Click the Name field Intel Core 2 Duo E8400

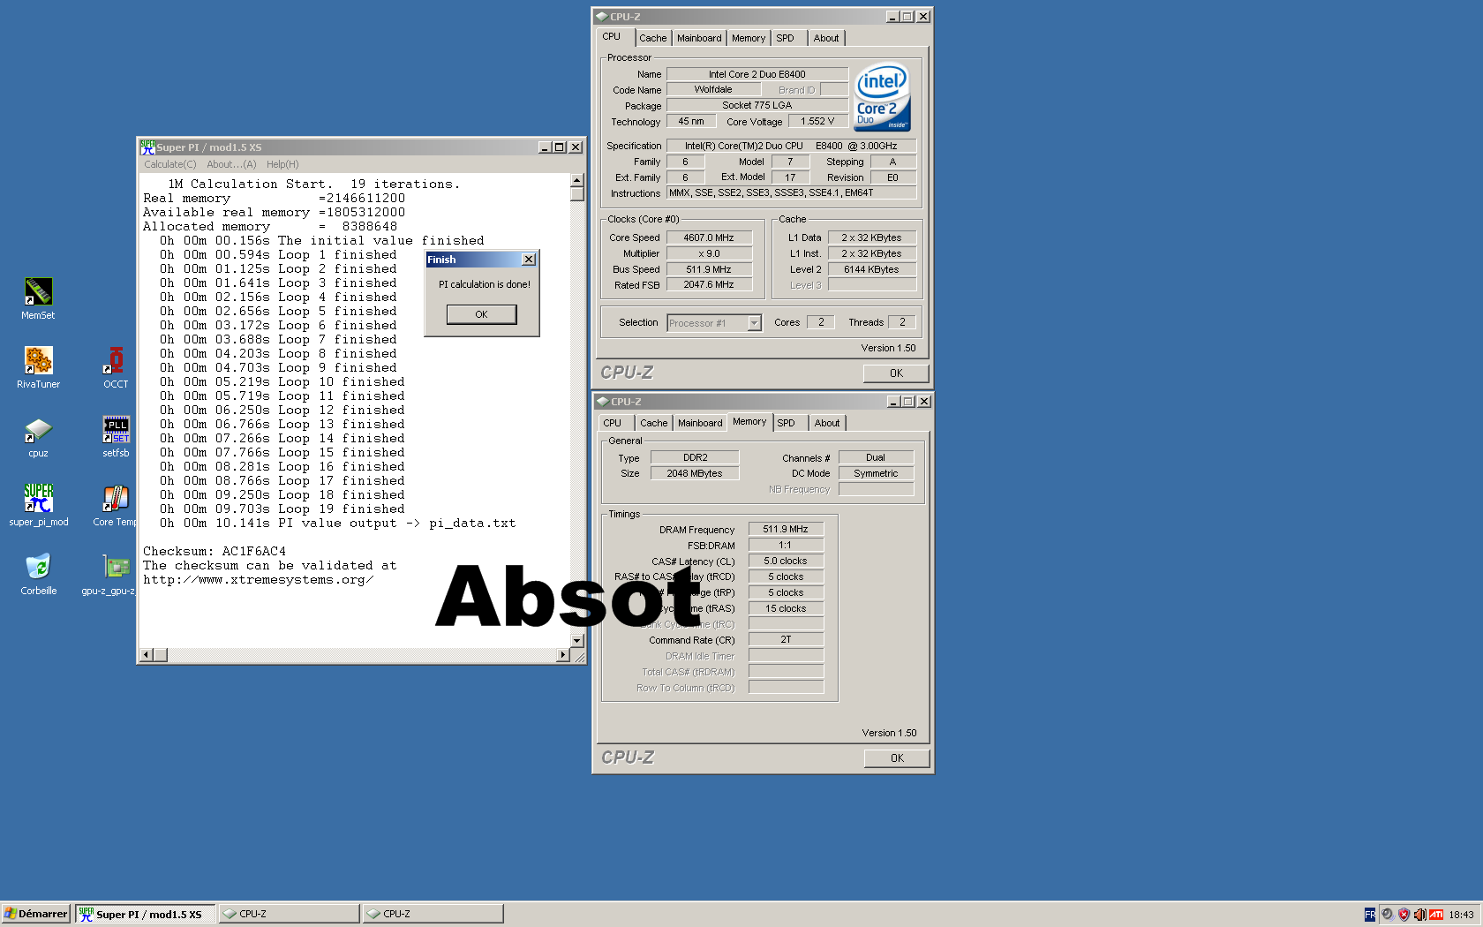[x=757, y=74]
